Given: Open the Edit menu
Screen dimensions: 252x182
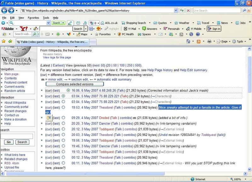Looking at the screenshot, I should click(12, 18).
